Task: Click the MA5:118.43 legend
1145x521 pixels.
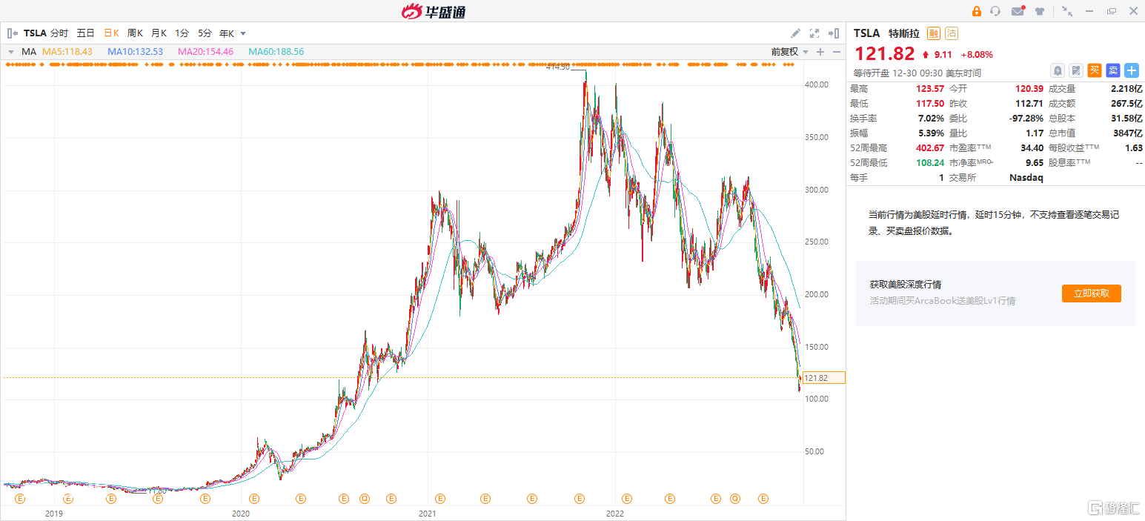Action: point(67,52)
